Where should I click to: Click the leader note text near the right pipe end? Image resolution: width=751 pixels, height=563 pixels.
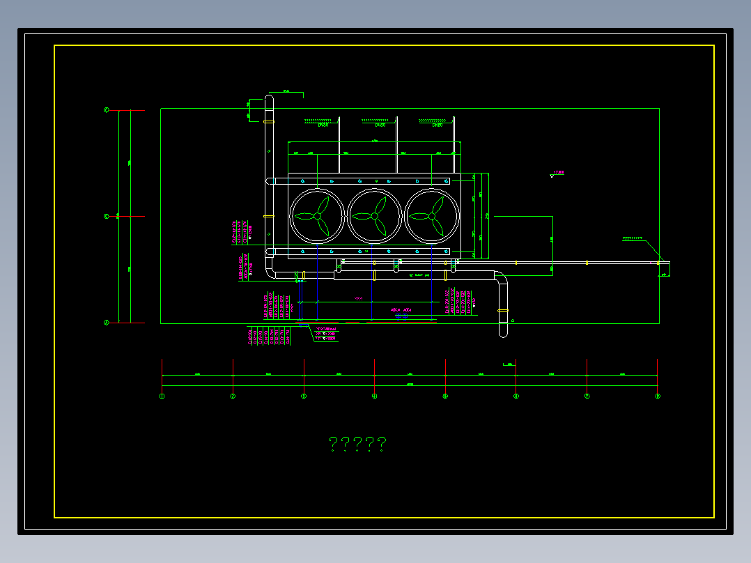[632, 238]
